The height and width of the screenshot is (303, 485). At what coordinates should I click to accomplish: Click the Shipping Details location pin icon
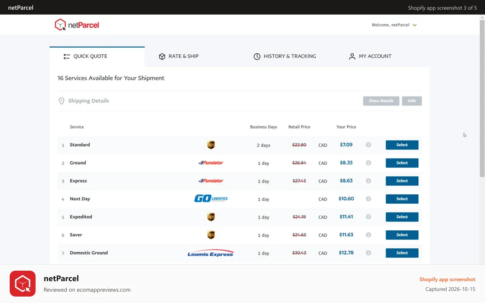point(61,101)
